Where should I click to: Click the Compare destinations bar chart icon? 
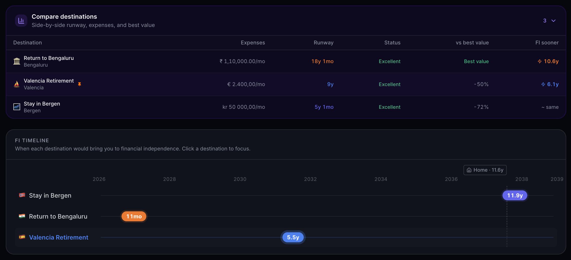tap(21, 21)
